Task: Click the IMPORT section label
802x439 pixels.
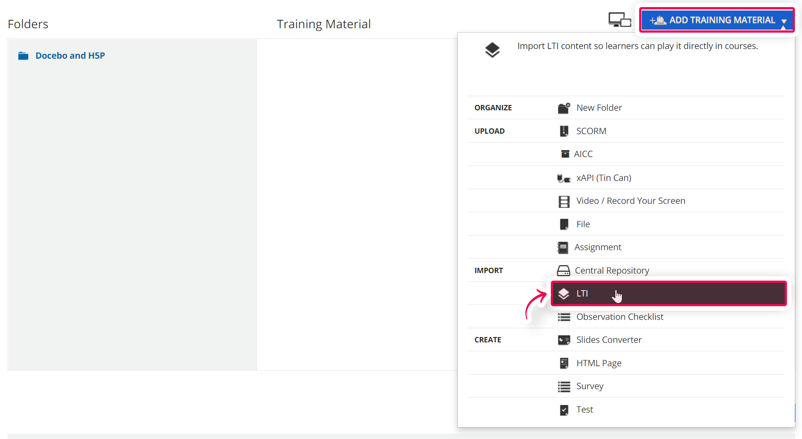Action: click(x=489, y=270)
